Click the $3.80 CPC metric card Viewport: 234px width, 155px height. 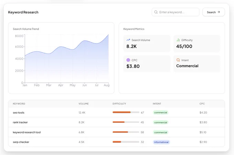tap(147, 64)
